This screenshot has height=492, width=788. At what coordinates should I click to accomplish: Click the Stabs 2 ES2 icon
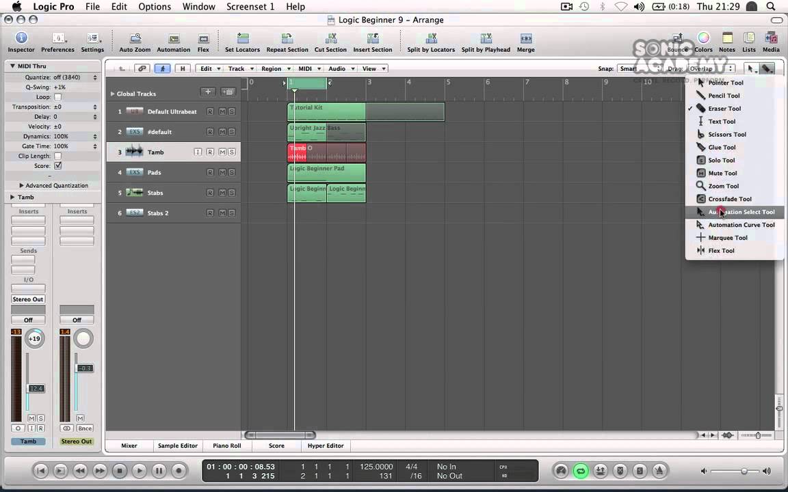[134, 213]
